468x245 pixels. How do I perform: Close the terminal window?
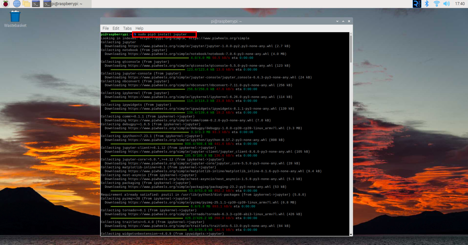tap(349, 21)
